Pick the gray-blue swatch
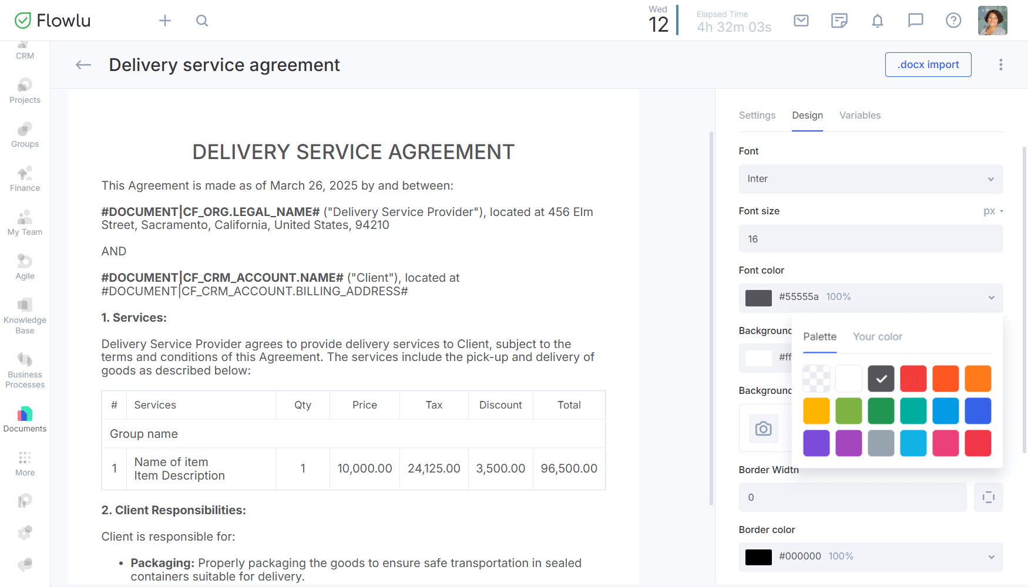The height and width of the screenshot is (587, 1028). (881, 443)
